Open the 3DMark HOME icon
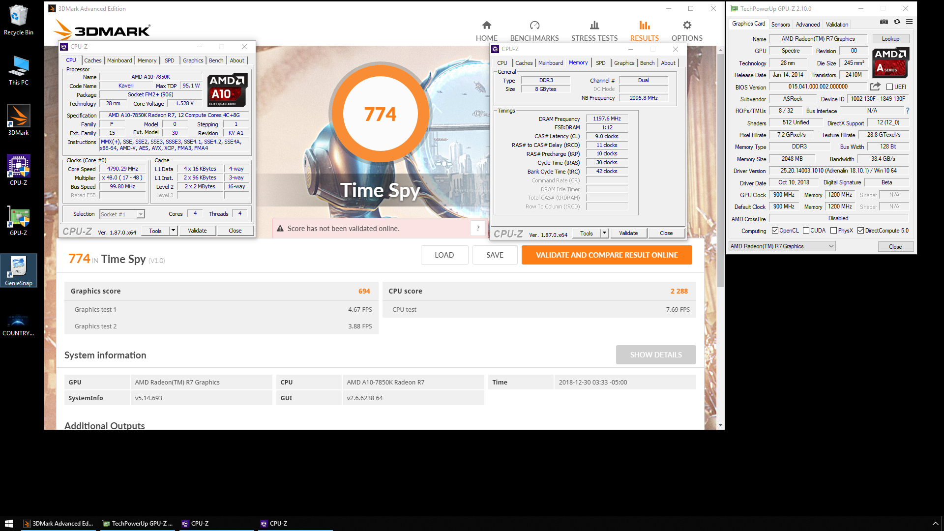Viewport: 944px width, 531px height. [486, 25]
